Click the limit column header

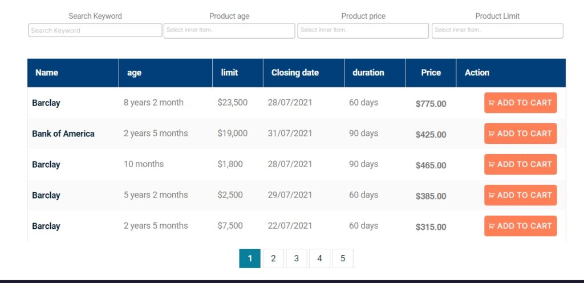coord(229,72)
